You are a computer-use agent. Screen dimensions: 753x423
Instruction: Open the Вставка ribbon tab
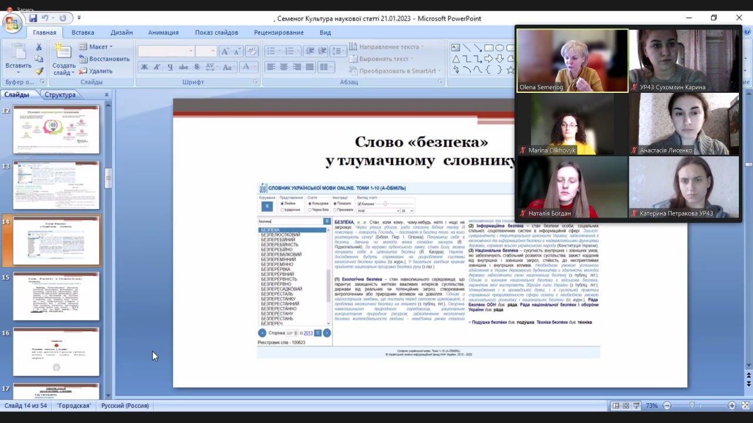[83, 32]
